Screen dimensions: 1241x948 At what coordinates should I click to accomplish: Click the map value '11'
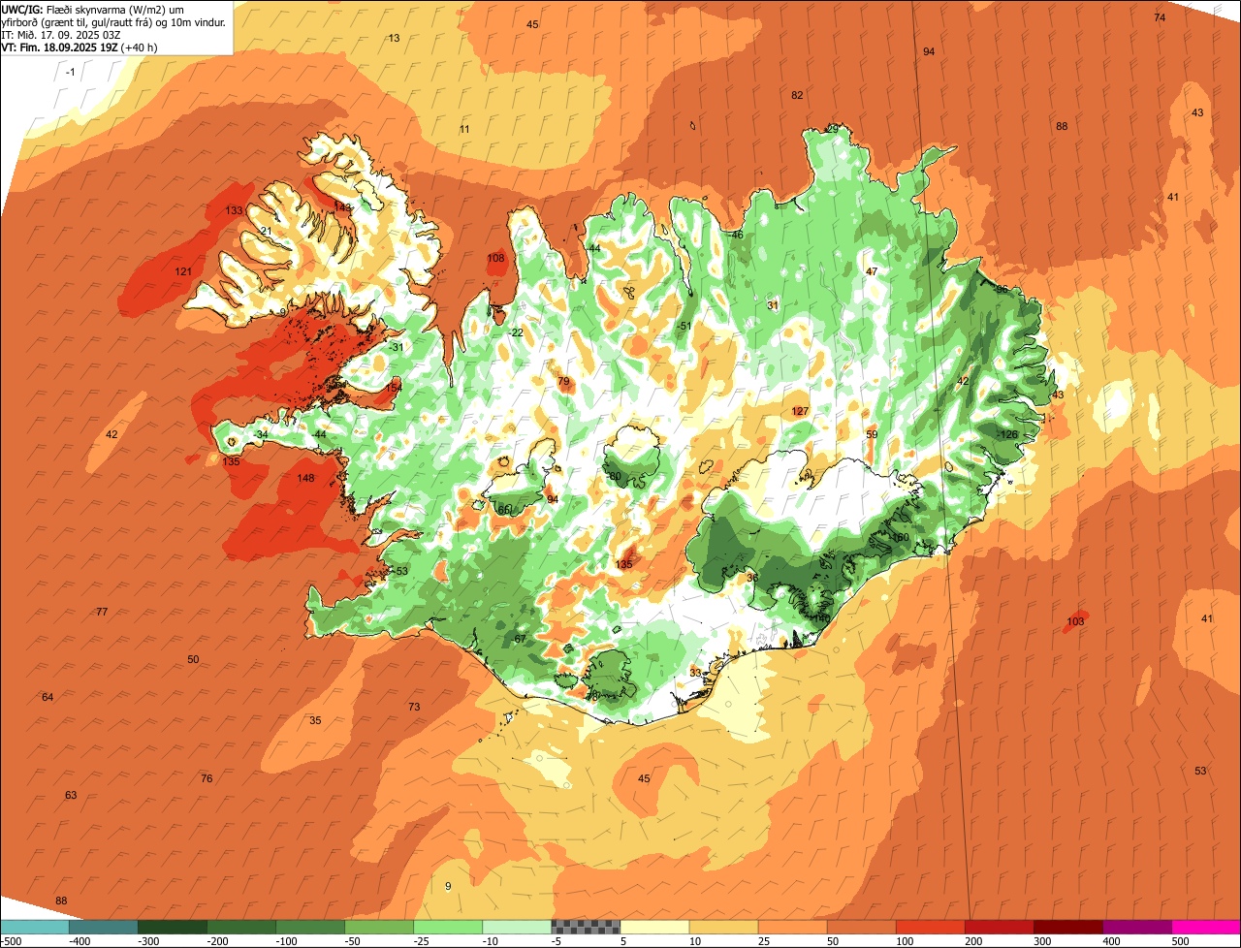464,129
